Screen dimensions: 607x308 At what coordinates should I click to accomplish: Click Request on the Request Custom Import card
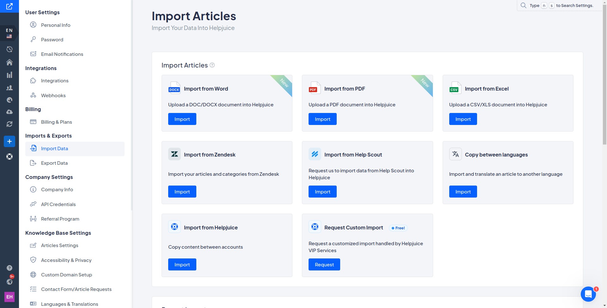pyautogui.click(x=324, y=264)
